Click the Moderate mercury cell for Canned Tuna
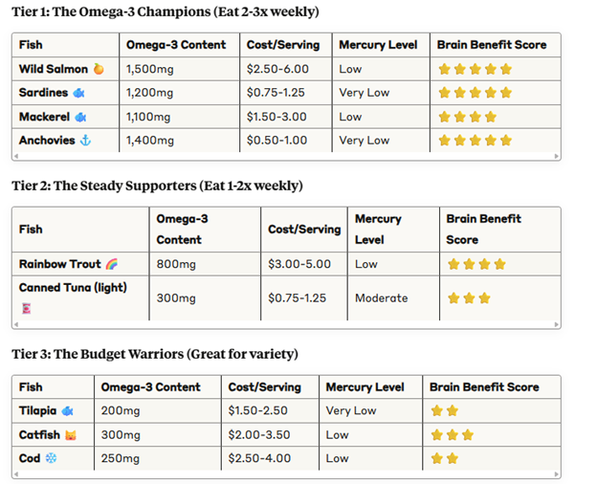 click(x=381, y=298)
